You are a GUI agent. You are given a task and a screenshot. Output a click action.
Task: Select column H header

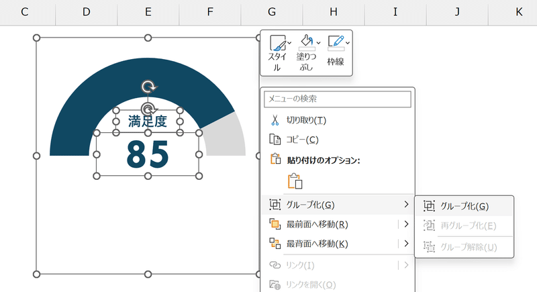click(334, 12)
